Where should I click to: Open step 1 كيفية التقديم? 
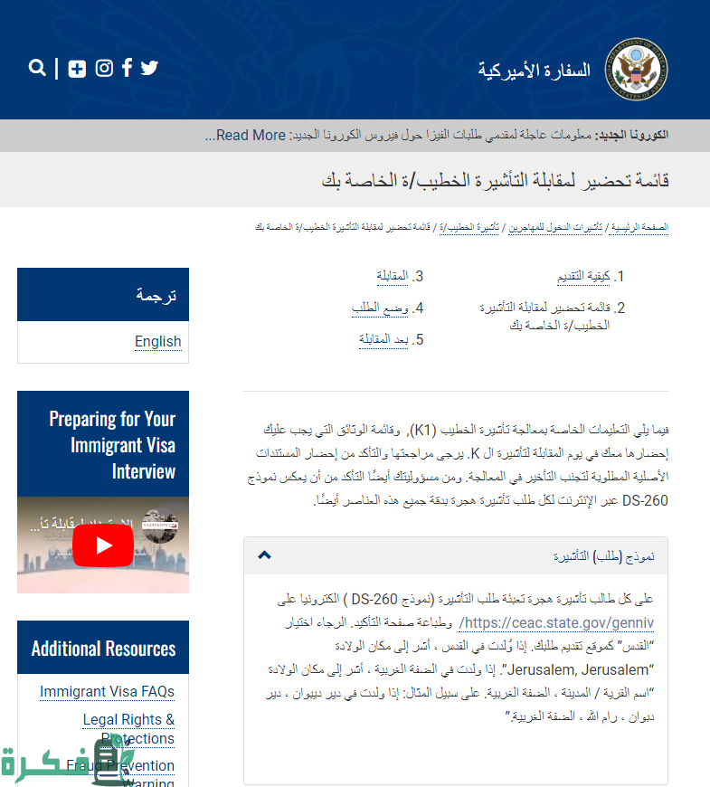coord(583,276)
